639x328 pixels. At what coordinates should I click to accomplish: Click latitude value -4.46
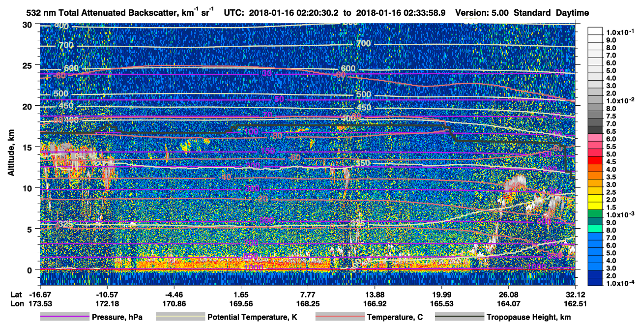(174, 294)
